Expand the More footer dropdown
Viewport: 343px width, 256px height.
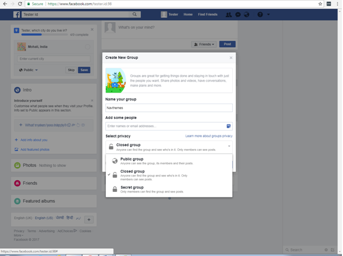coord(19,235)
